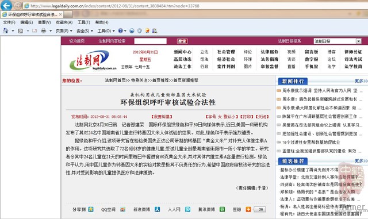
Task: Open blog post 法律学堂：北京艾滋针刺人事件
Action: (319, 177)
